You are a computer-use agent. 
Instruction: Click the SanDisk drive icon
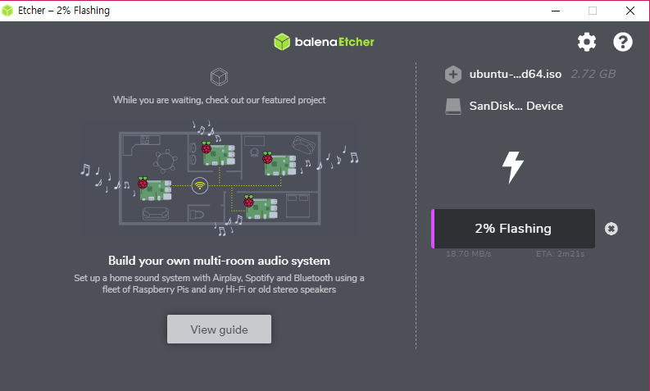click(x=453, y=106)
